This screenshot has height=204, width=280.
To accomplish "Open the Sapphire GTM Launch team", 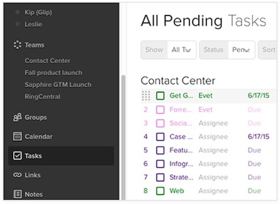I will 58,85.
